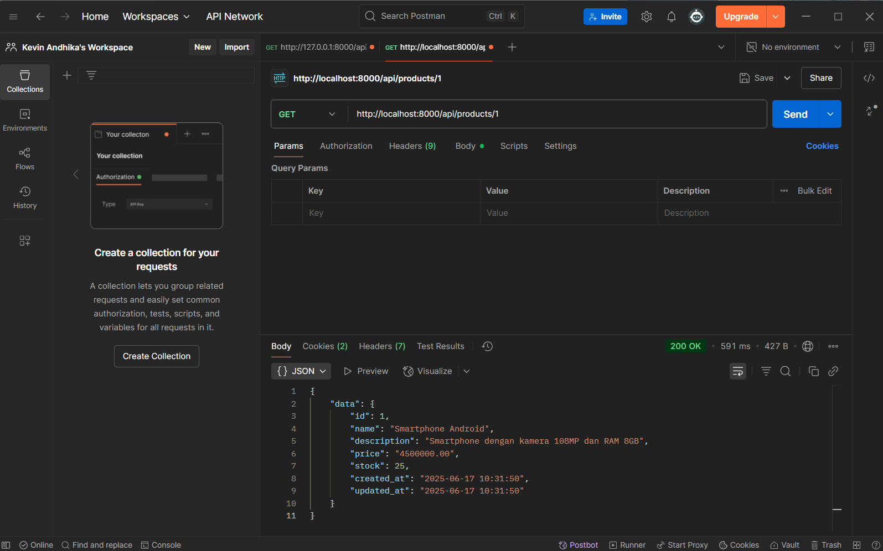Open the JSON format dropdown
The width and height of the screenshot is (883, 551).
301,371
